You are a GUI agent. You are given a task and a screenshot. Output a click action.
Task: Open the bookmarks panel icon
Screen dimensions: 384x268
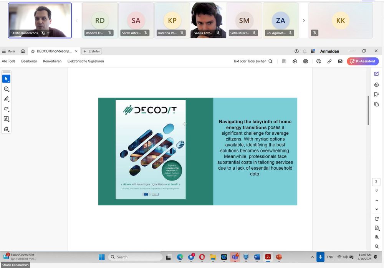pos(377,94)
